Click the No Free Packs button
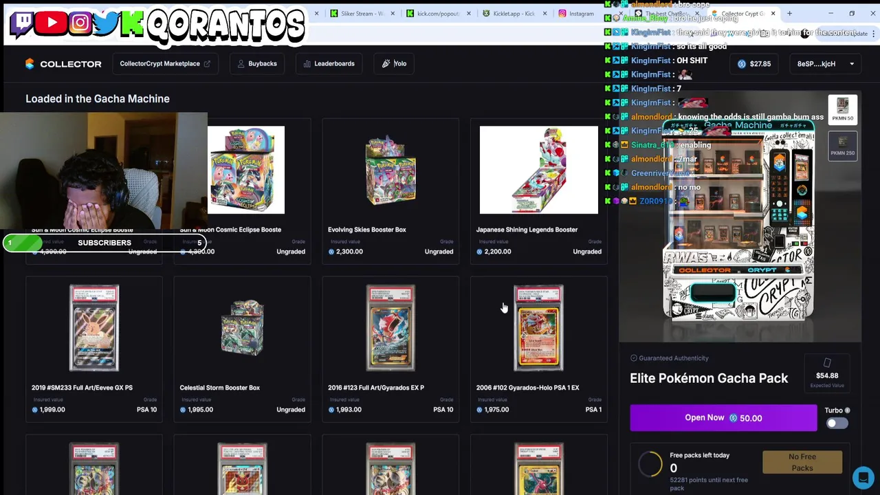 click(802, 462)
